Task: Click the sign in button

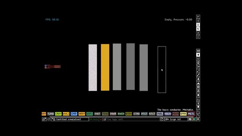Action: click(176, 119)
